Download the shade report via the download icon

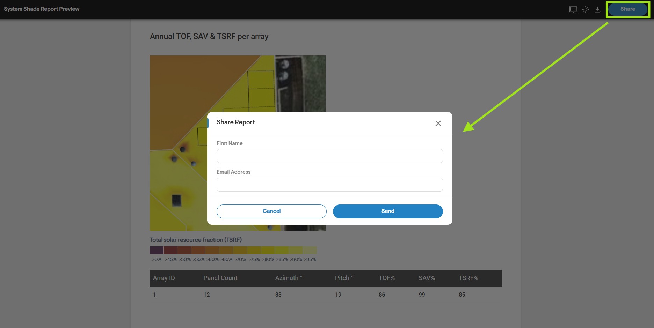(597, 9)
